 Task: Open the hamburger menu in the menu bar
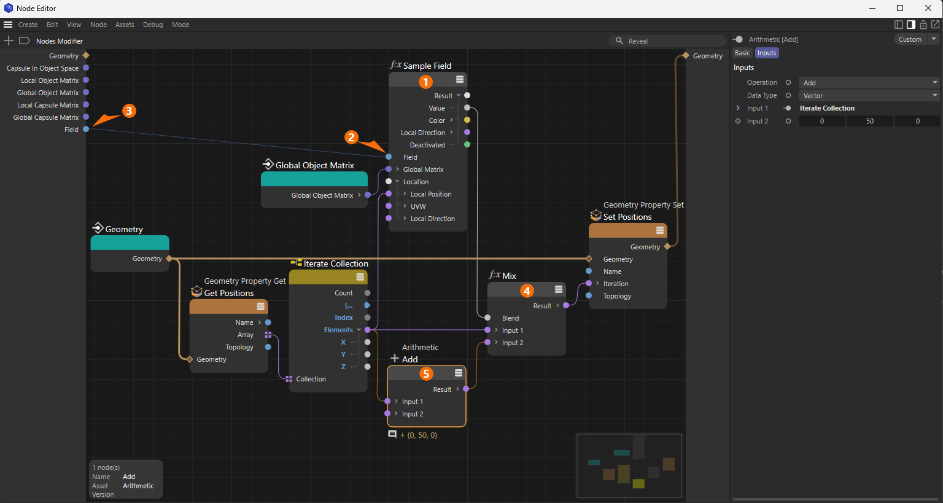tap(8, 25)
